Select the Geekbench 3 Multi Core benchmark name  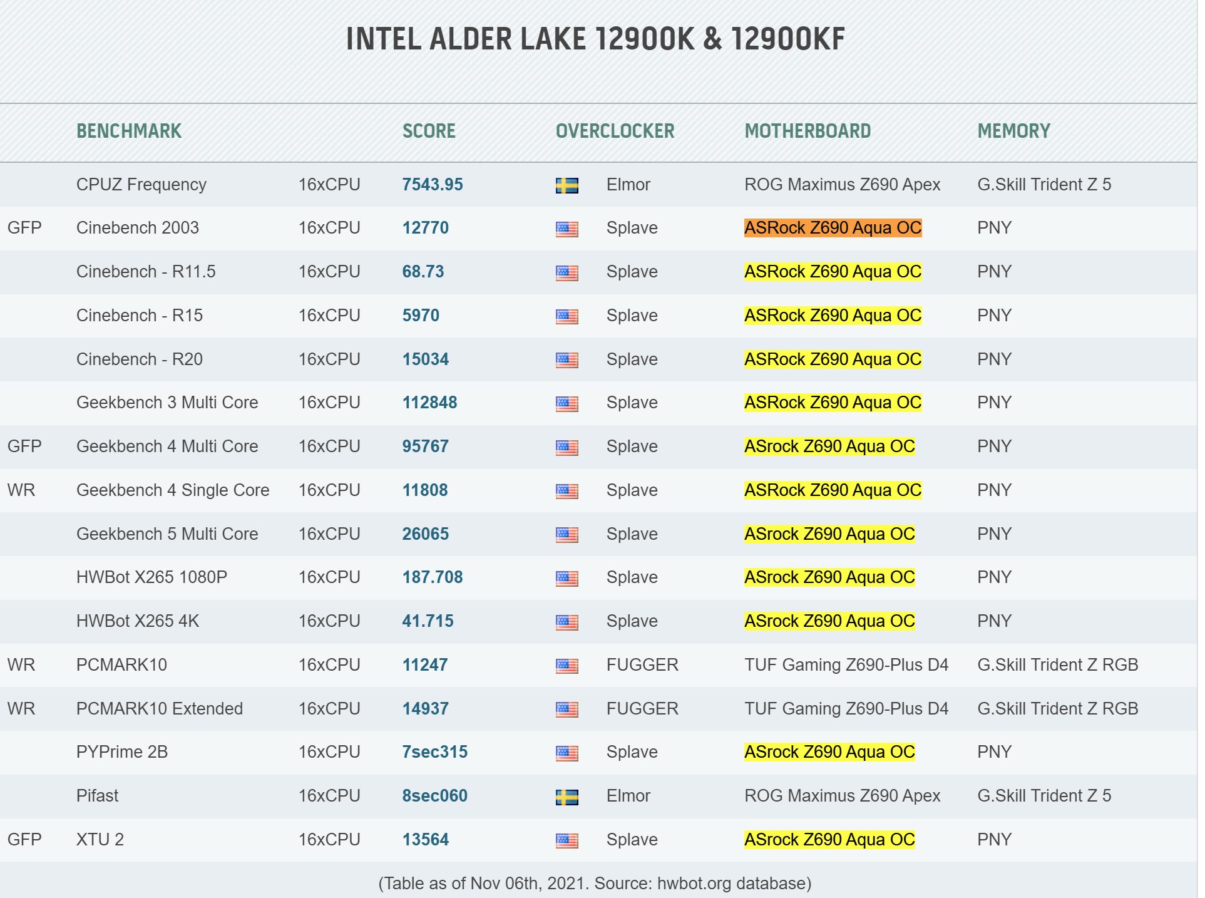click(x=167, y=403)
